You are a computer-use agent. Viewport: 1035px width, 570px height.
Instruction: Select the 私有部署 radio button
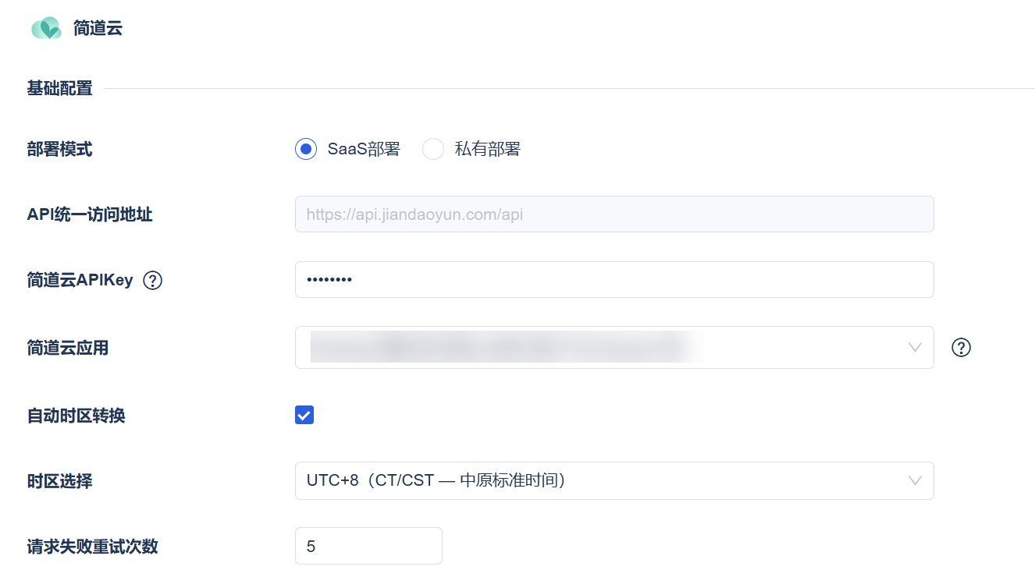433,149
